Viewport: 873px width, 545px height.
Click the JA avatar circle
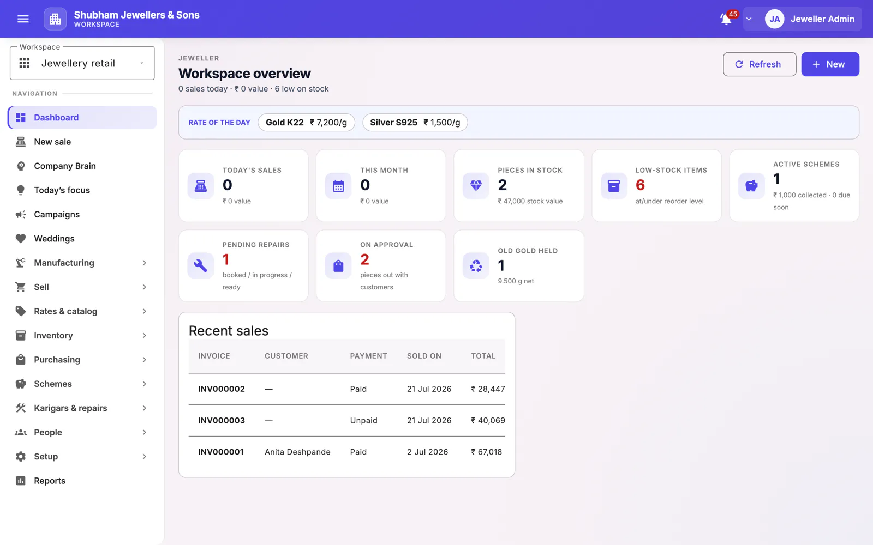tap(774, 19)
